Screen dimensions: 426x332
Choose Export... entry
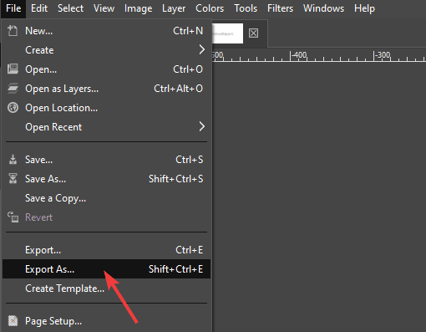coord(106,250)
